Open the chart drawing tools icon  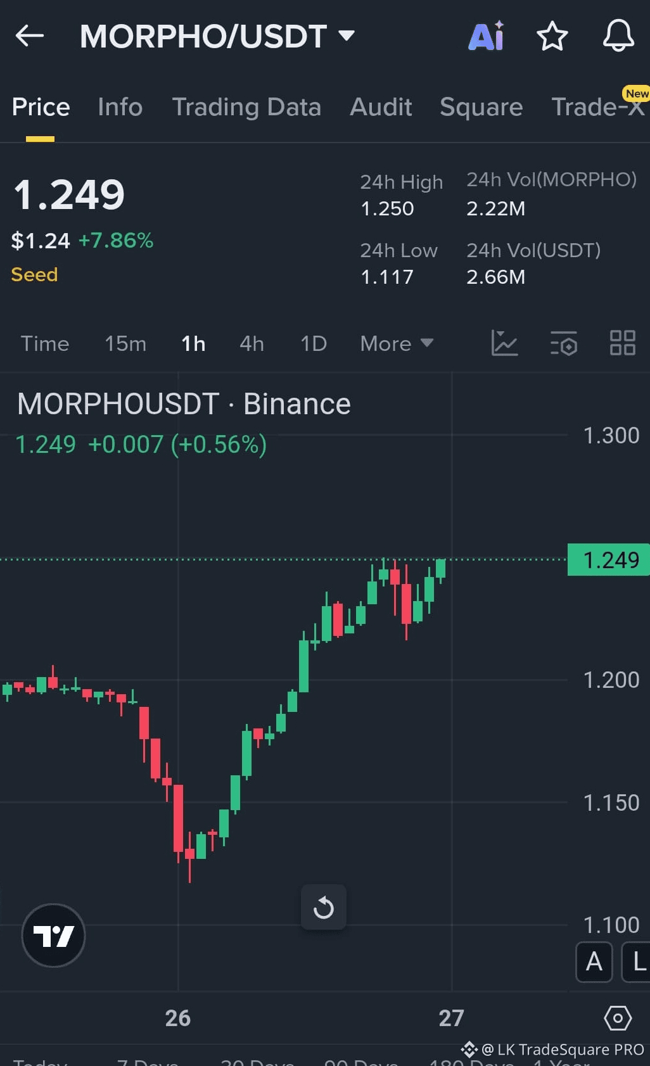(x=504, y=343)
